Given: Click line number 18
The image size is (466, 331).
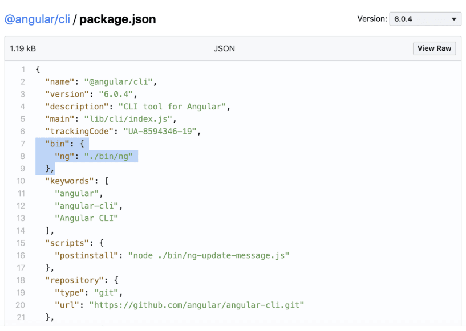Looking at the screenshot, I should click(x=21, y=280).
